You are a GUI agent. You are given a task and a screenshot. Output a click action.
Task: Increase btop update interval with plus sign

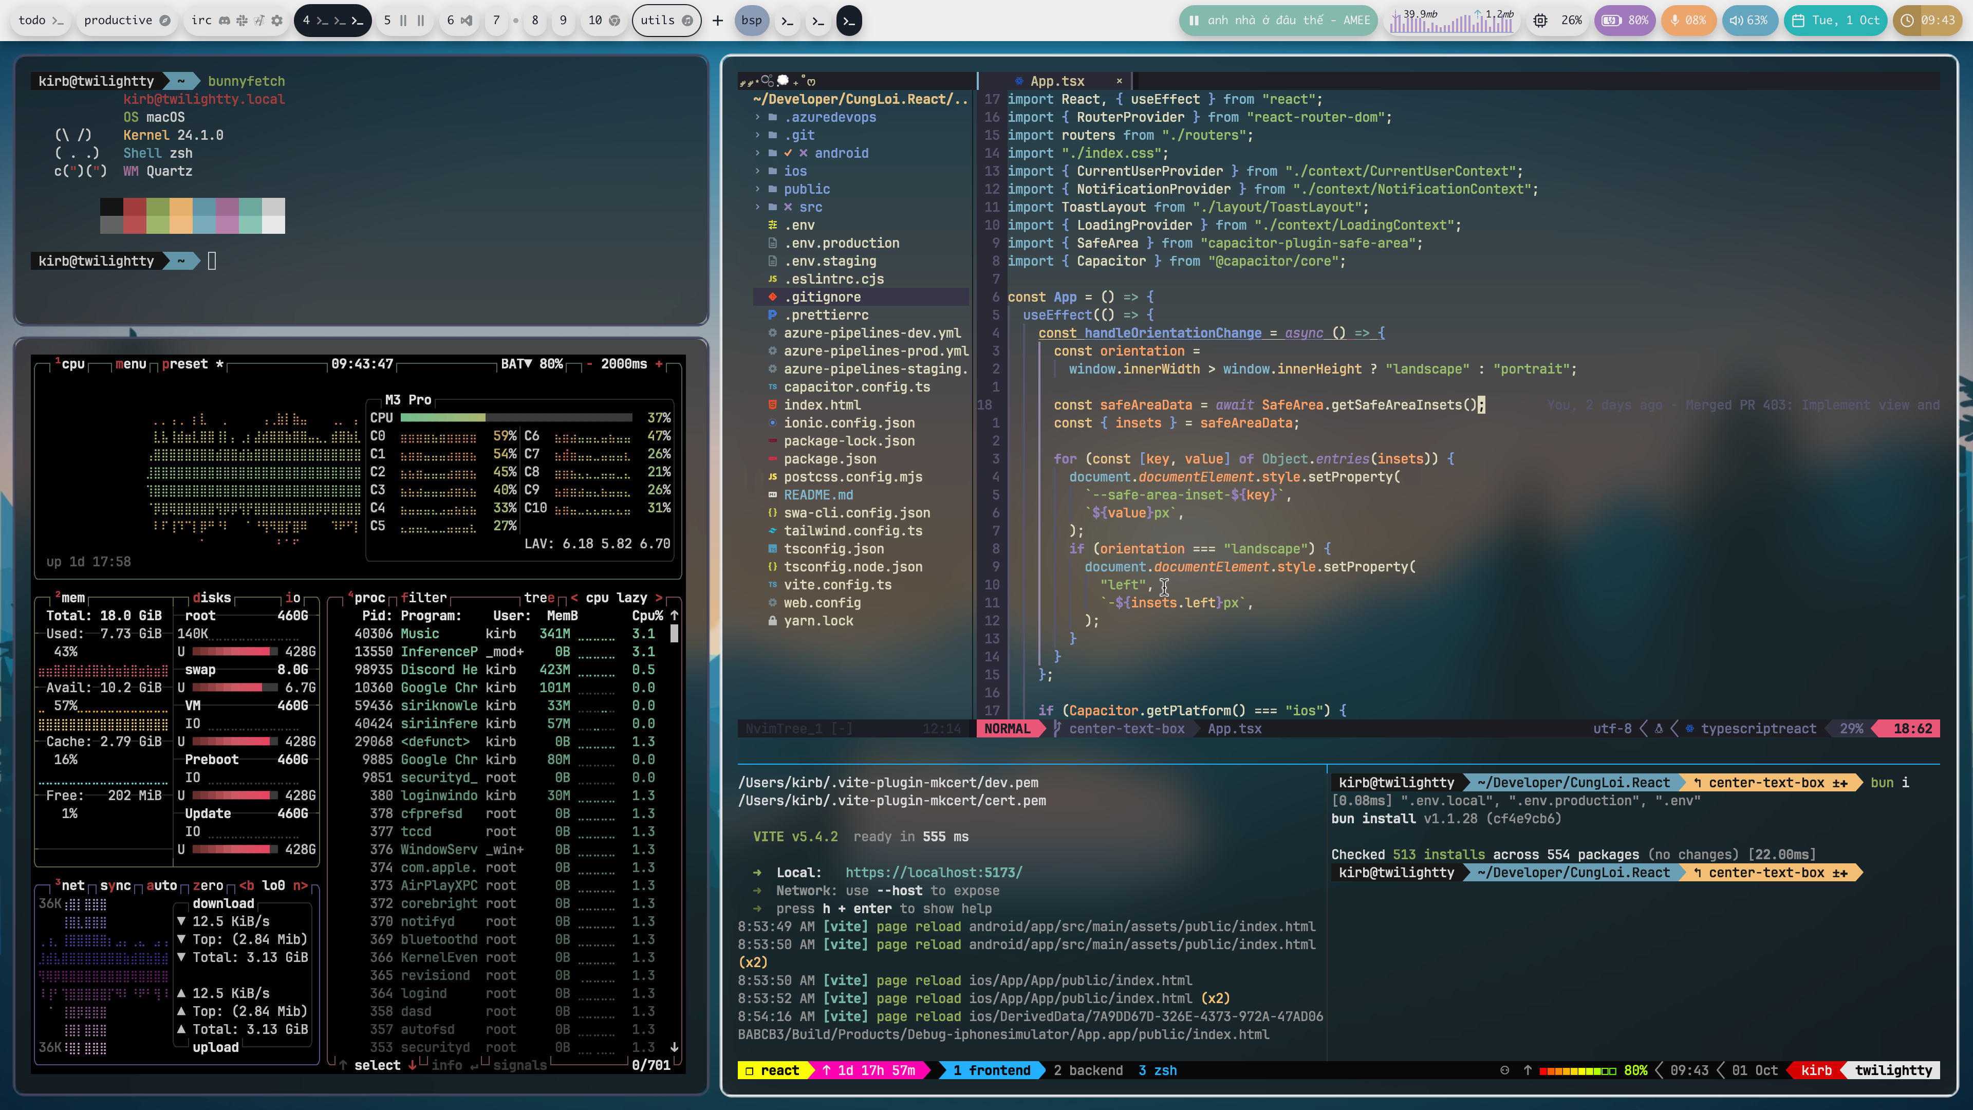659,365
